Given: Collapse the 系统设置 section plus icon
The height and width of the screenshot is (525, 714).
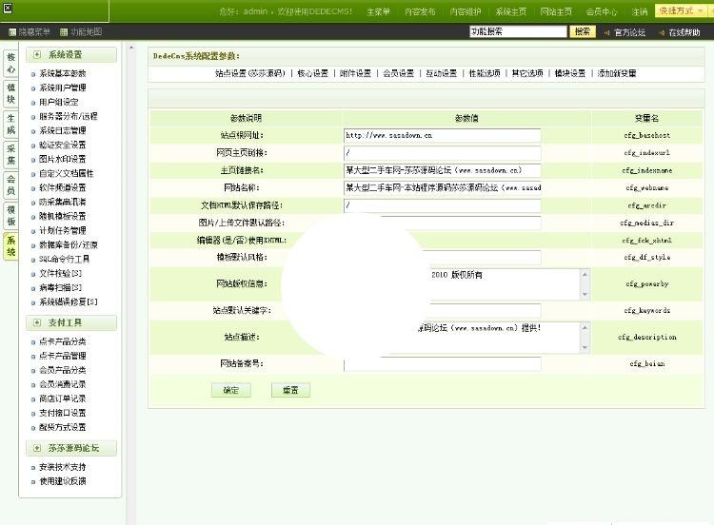Looking at the screenshot, I should tap(37, 54).
